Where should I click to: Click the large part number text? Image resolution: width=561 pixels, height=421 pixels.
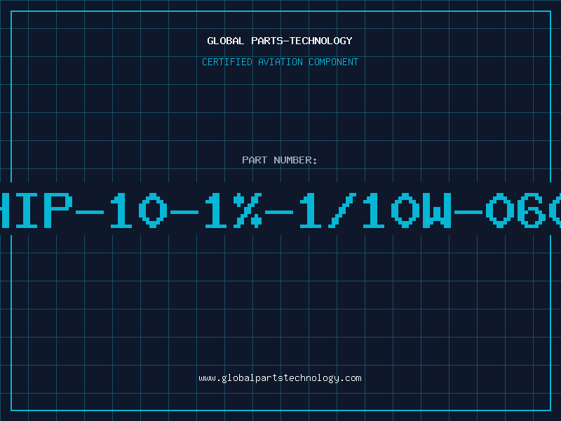pyautogui.click(x=280, y=210)
